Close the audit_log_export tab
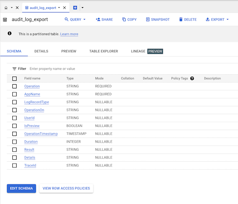The width and height of the screenshot is (238, 204). point(64,8)
